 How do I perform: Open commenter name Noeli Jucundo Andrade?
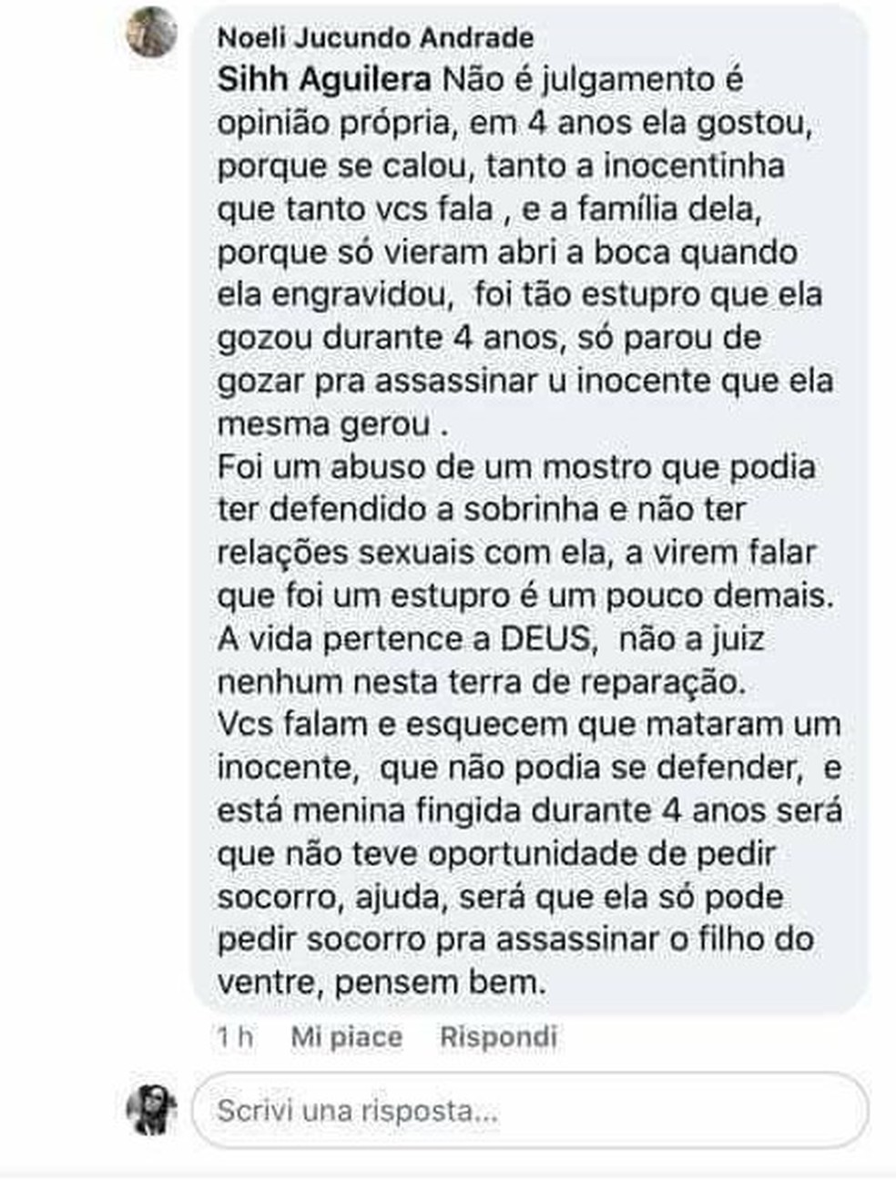376,38
